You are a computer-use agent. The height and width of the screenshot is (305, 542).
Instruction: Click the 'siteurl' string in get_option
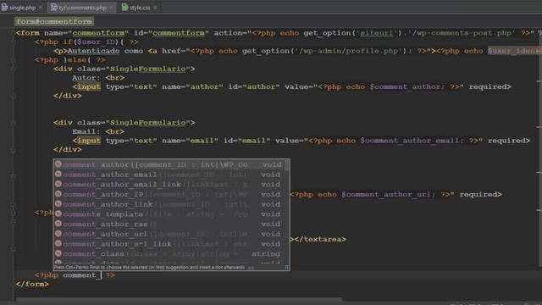376,33
